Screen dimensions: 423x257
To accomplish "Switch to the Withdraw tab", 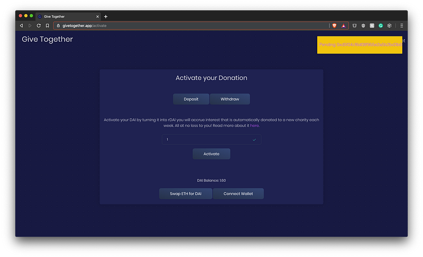I will 230,99.
